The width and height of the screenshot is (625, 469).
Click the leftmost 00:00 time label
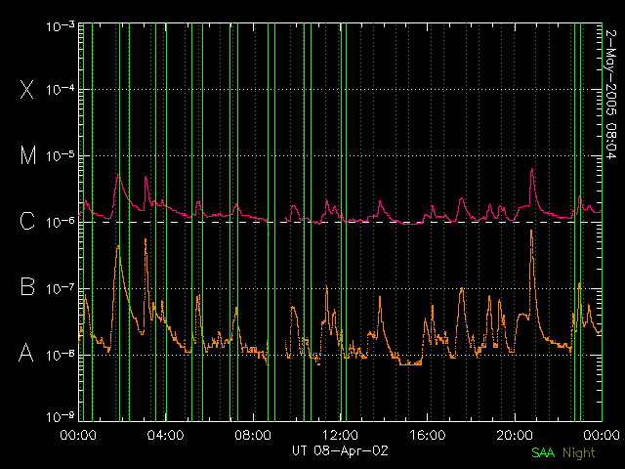(x=78, y=435)
